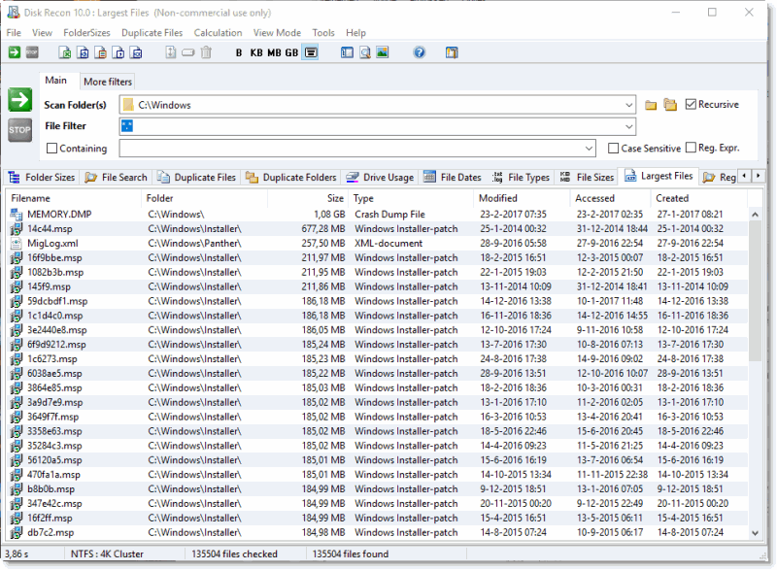Select the Largest Files tab
Viewport: 777px width, 570px height.
pyautogui.click(x=659, y=176)
